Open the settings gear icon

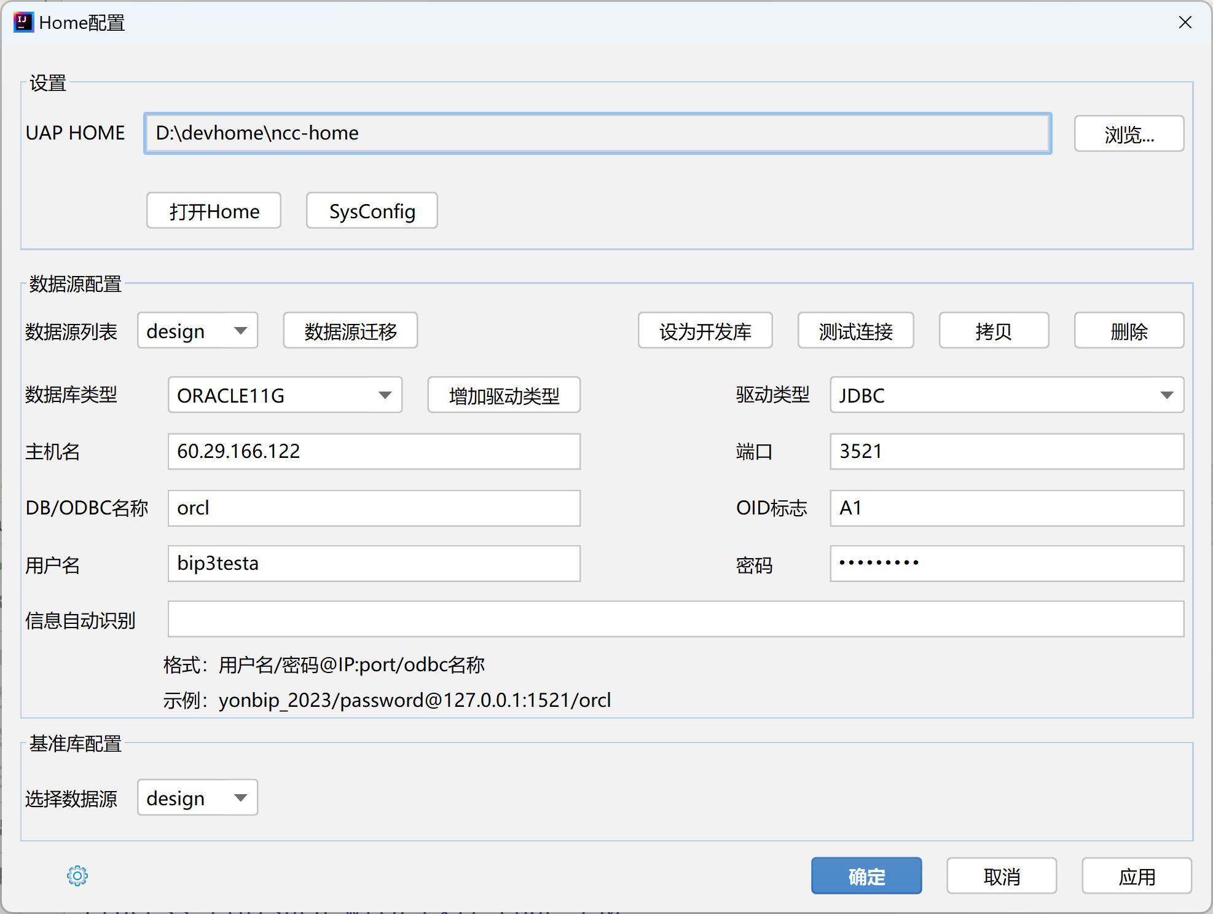[x=77, y=875]
